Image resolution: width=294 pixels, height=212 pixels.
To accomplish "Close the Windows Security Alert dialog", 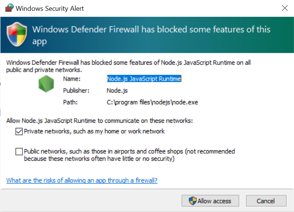I will pos(285,8).
